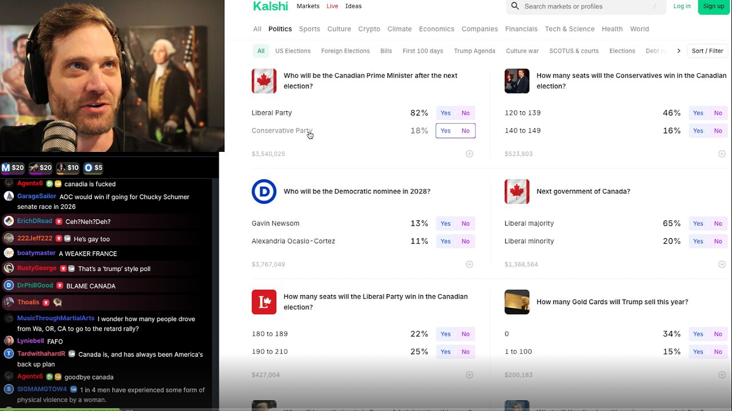Select Yes for Conservative Party
Image resolution: width=732 pixels, height=411 pixels.
click(x=445, y=131)
